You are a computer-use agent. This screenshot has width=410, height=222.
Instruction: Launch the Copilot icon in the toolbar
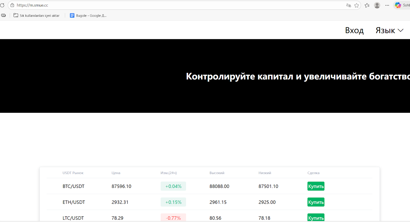(x=398, y=5)
